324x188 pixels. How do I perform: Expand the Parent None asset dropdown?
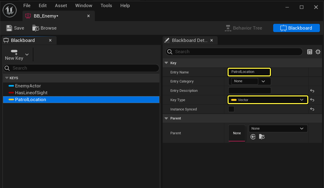[x=278, y=129]
